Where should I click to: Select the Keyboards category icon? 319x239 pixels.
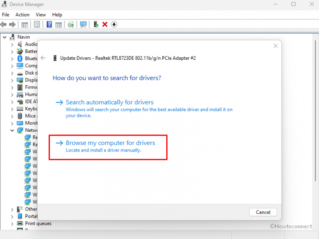click(20, 109)
